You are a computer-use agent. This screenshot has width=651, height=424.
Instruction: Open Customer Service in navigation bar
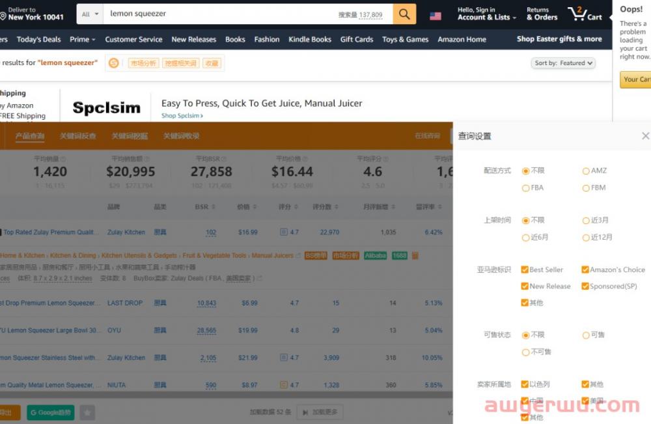133,40
